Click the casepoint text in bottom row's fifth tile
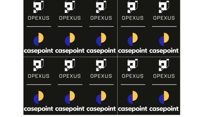This screenshot has width=208, height=117. (164, 109)
